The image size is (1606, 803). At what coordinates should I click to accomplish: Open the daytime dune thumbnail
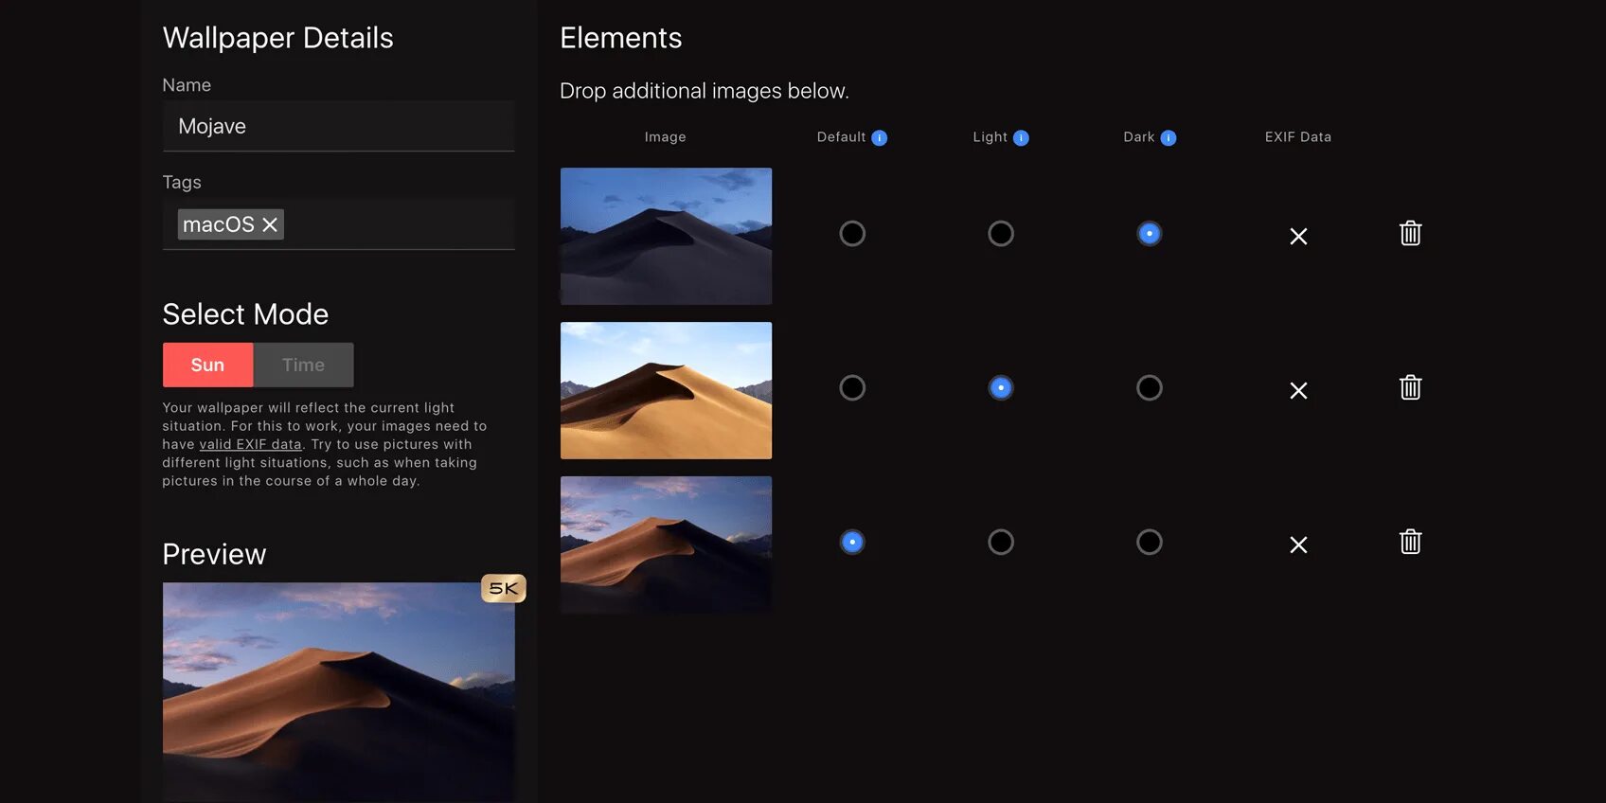[x=666, y=390]
